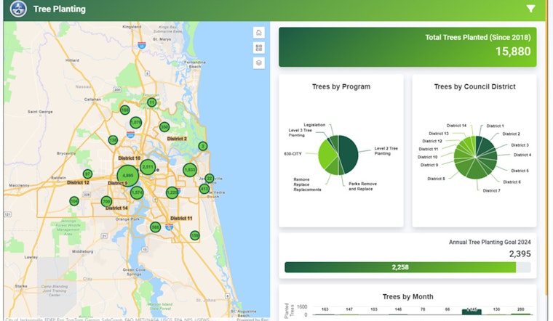Image resolution: width=553 pixels, height=321 pixels.
Task: Click the District 10 map label
Action: tap(129, 158)
